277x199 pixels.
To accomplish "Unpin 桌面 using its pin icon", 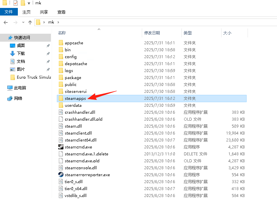I will (48, 46).
